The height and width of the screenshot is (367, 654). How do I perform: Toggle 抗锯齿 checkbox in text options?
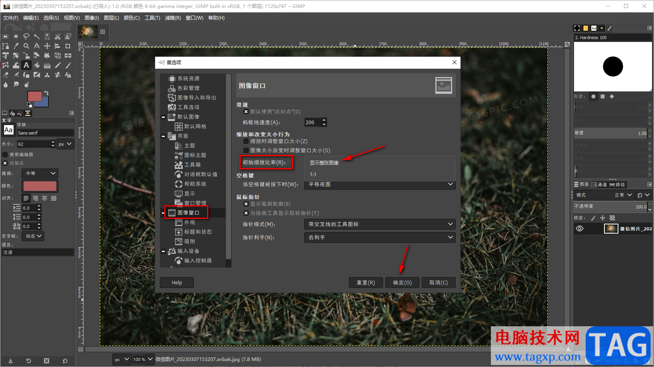coord(5,163)
